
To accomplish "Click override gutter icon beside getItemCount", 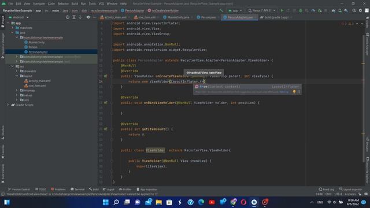I will [x=106, y=129].
